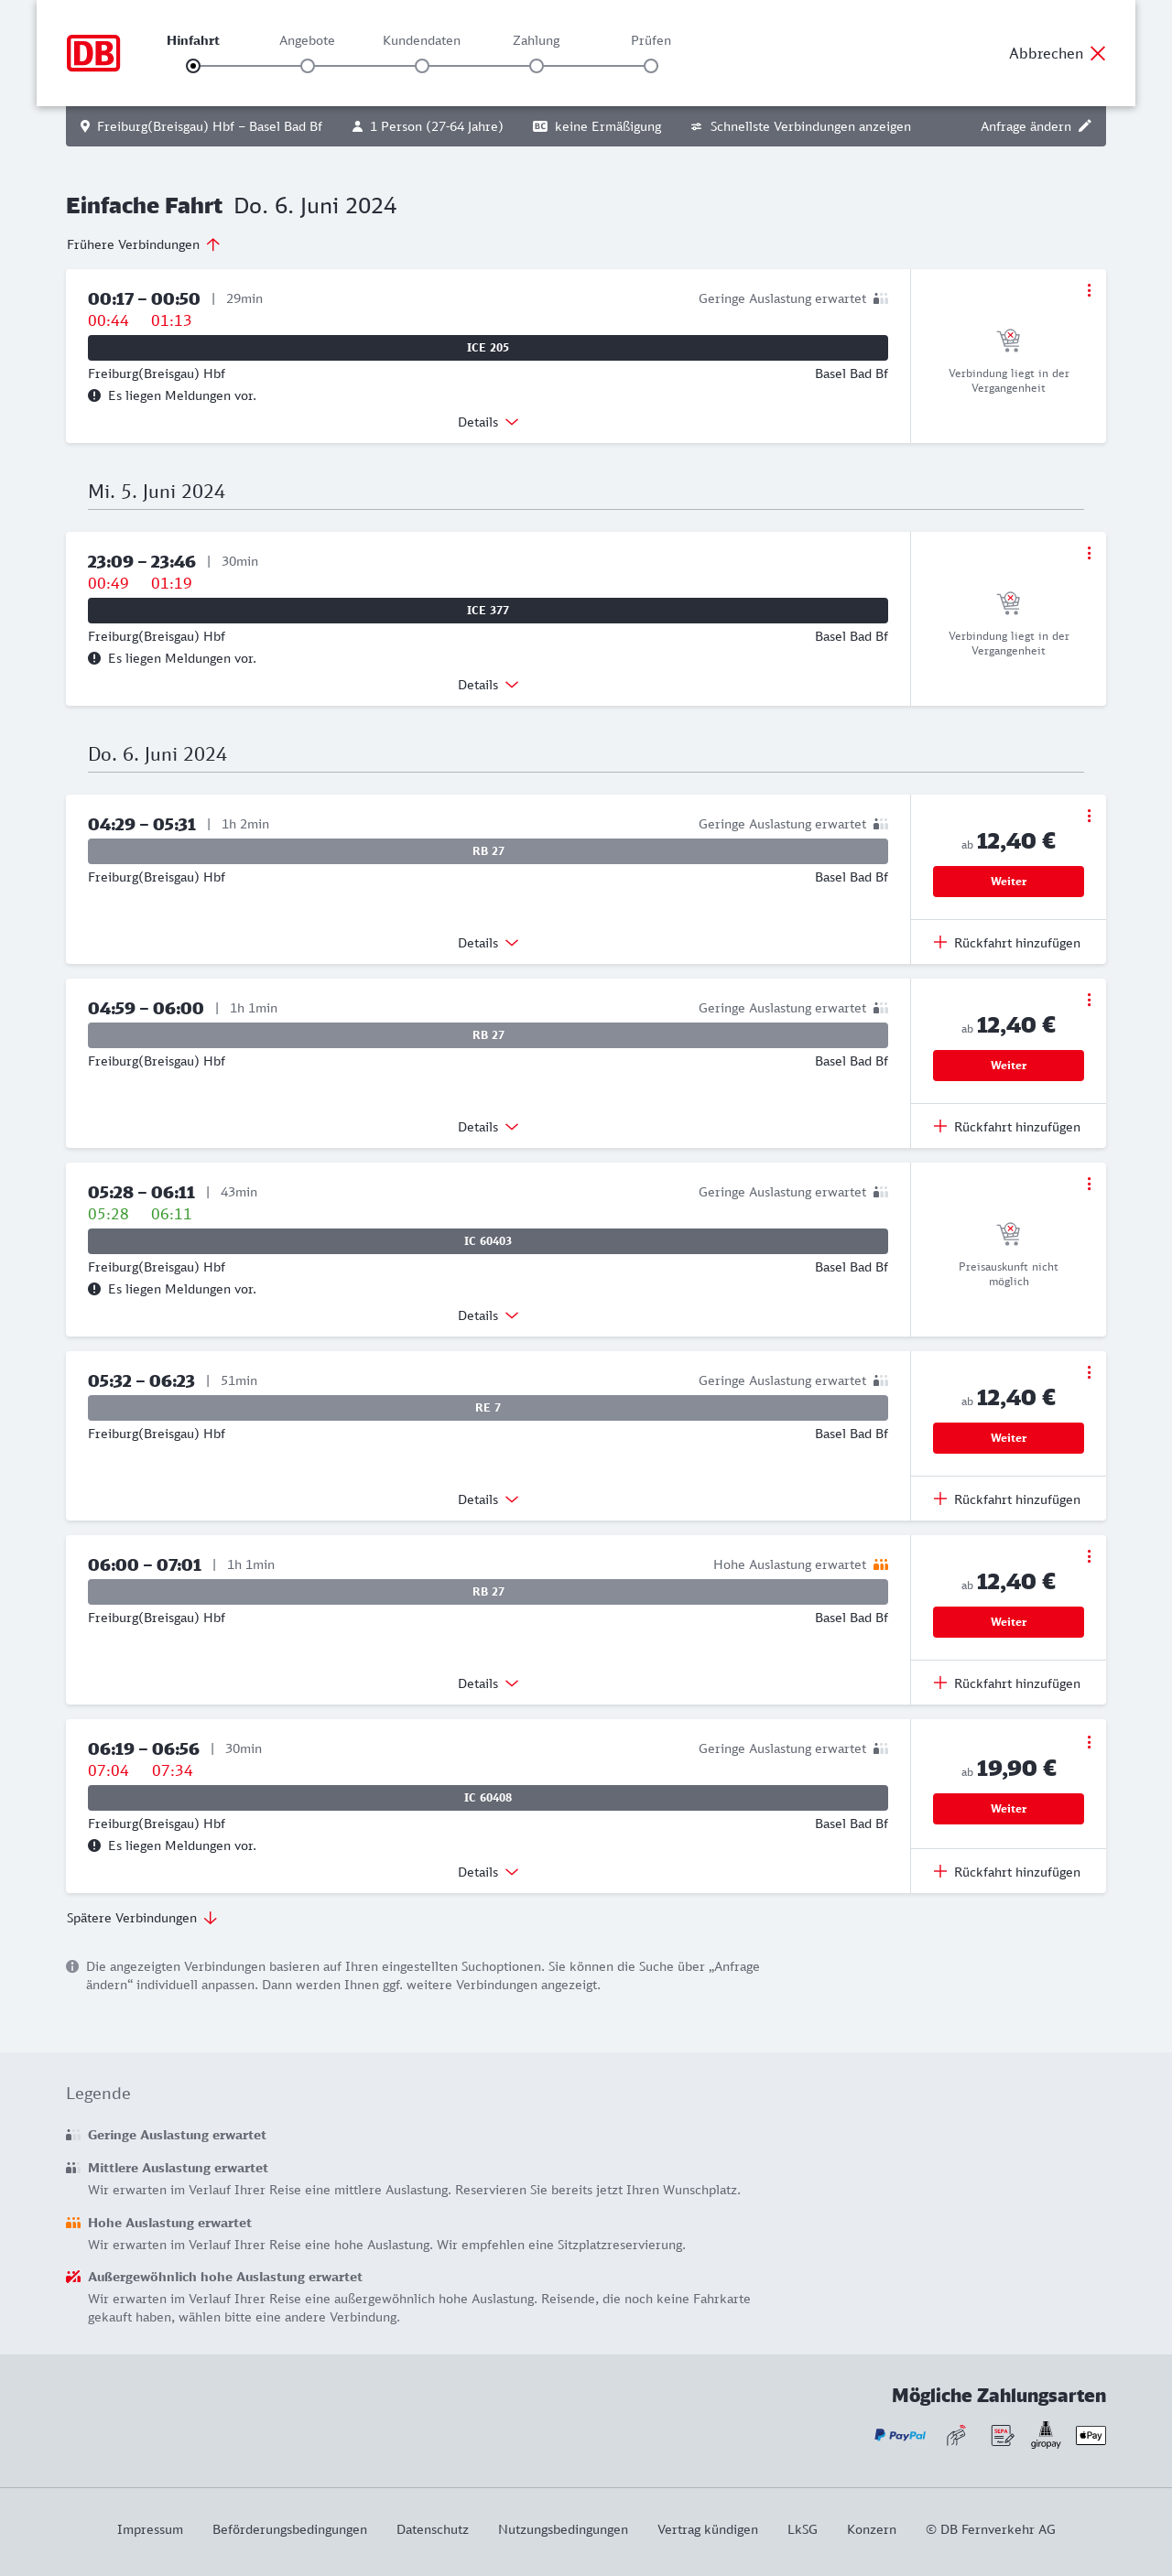Click the grey RE 7 train segment bar

click(x=487, y=1407)
